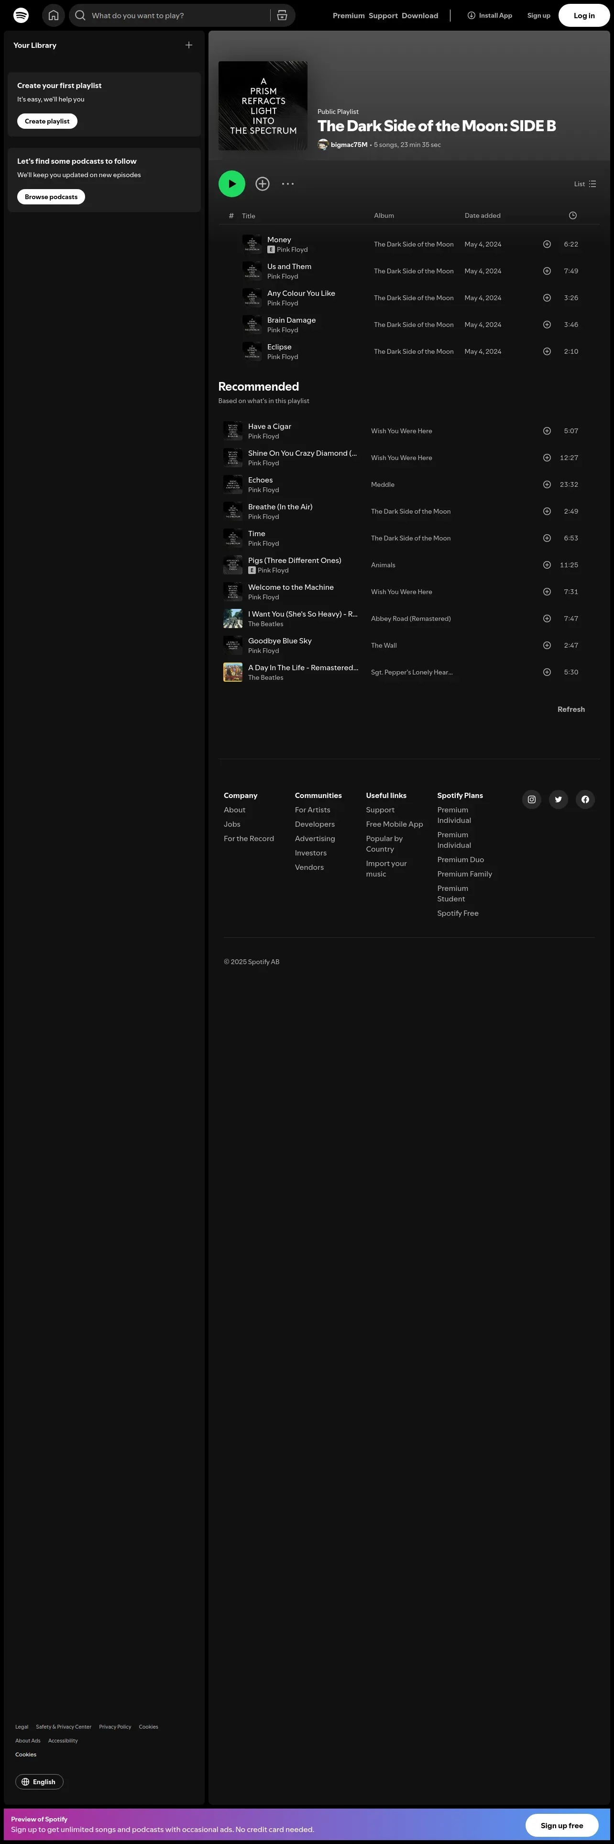
Task: Open Spotify's Instagram icon
Action: click(532, 799)
